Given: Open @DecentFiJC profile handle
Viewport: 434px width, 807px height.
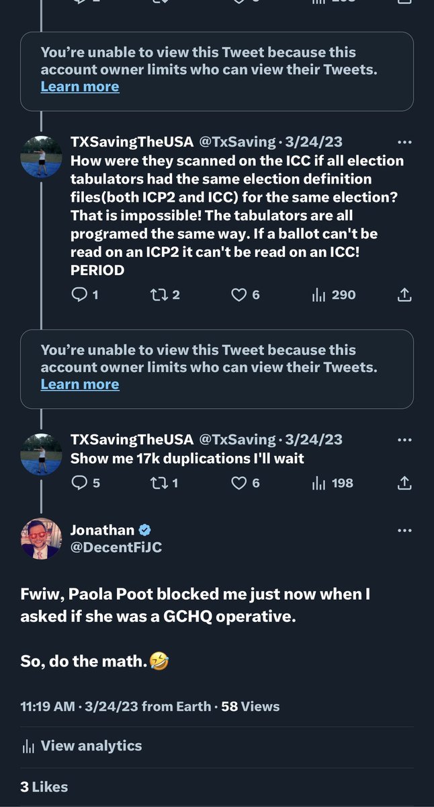Looking at the screenshot, I should [116, 547].
